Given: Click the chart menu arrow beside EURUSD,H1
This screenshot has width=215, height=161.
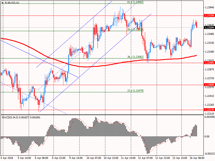Looking at the screenshot, I should click(x=2, y=3).
